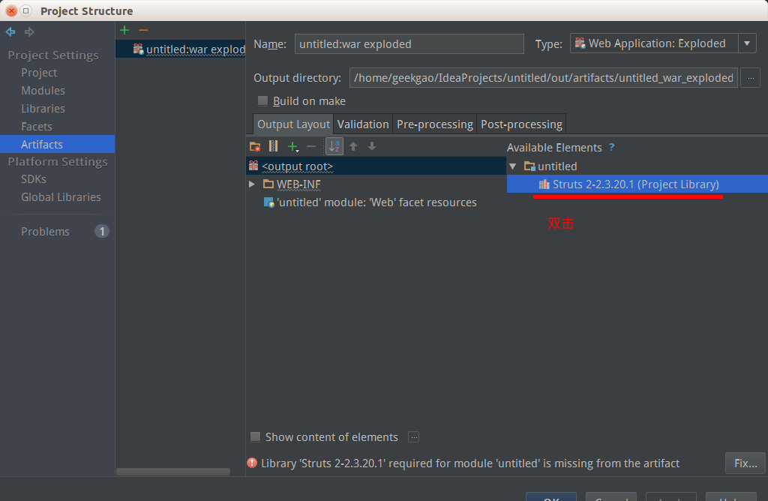Open Global Libraries settings
The width and height of the screenshot is (768, 501).
coord(61,197)
